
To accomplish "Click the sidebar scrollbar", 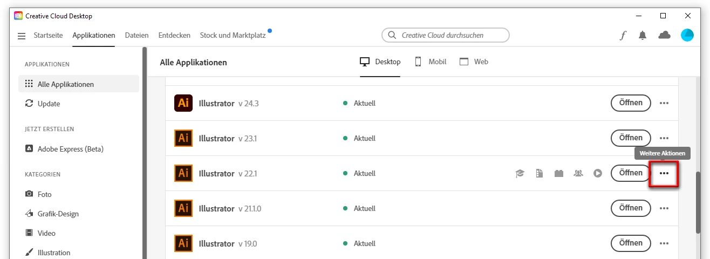I will coord(144,153).
